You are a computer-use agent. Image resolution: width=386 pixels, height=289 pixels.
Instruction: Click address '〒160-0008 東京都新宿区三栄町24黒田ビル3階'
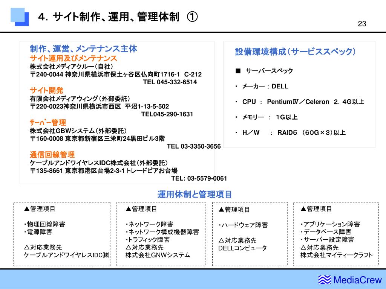coord(97,138)
